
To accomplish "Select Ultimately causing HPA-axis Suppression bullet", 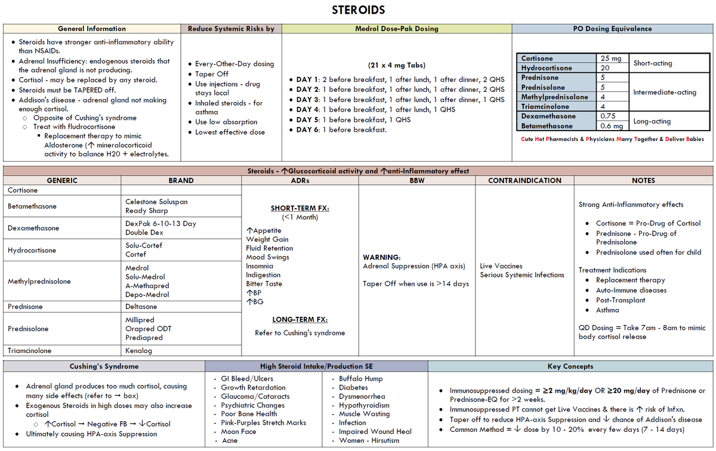I will (x=91, y=434).
